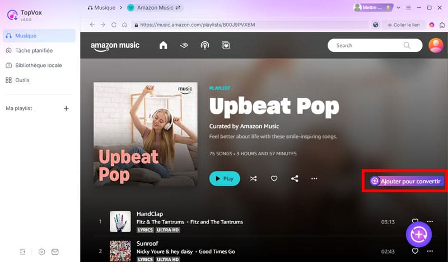Image resolution: width=448 pixels, height=262 pixels.
Task: Click the URL address field
Action: (x=250, y=25)
